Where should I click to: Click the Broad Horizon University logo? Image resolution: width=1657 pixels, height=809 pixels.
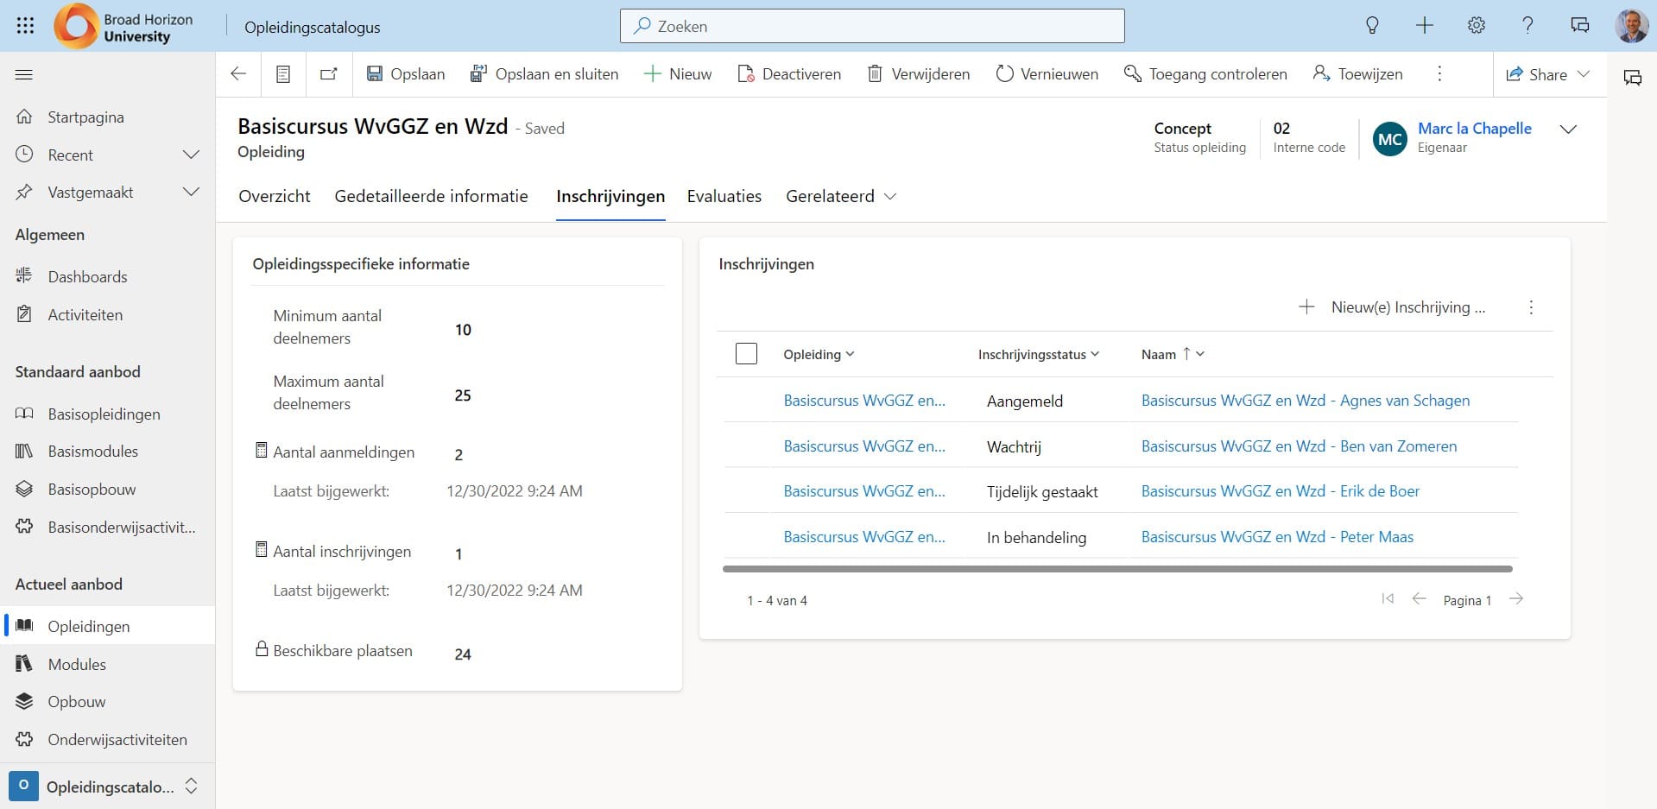point(123,26)
